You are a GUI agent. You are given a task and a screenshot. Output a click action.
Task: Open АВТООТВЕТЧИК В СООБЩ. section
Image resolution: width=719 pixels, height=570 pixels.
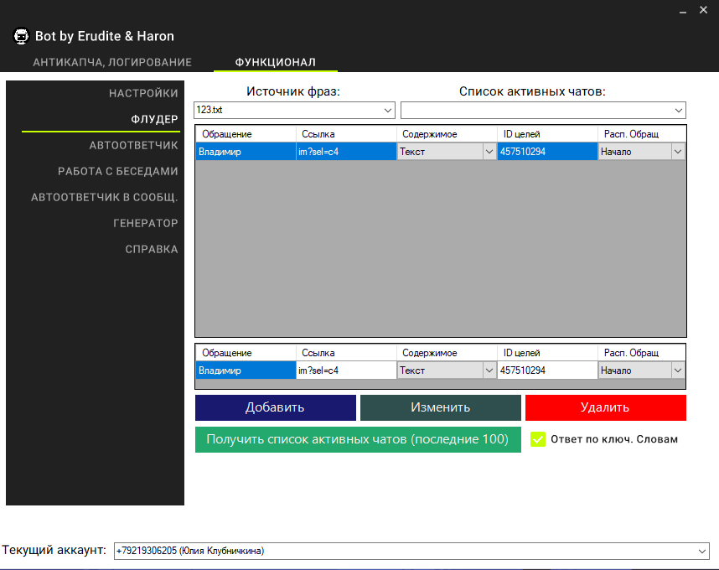(x=105, y=198)
